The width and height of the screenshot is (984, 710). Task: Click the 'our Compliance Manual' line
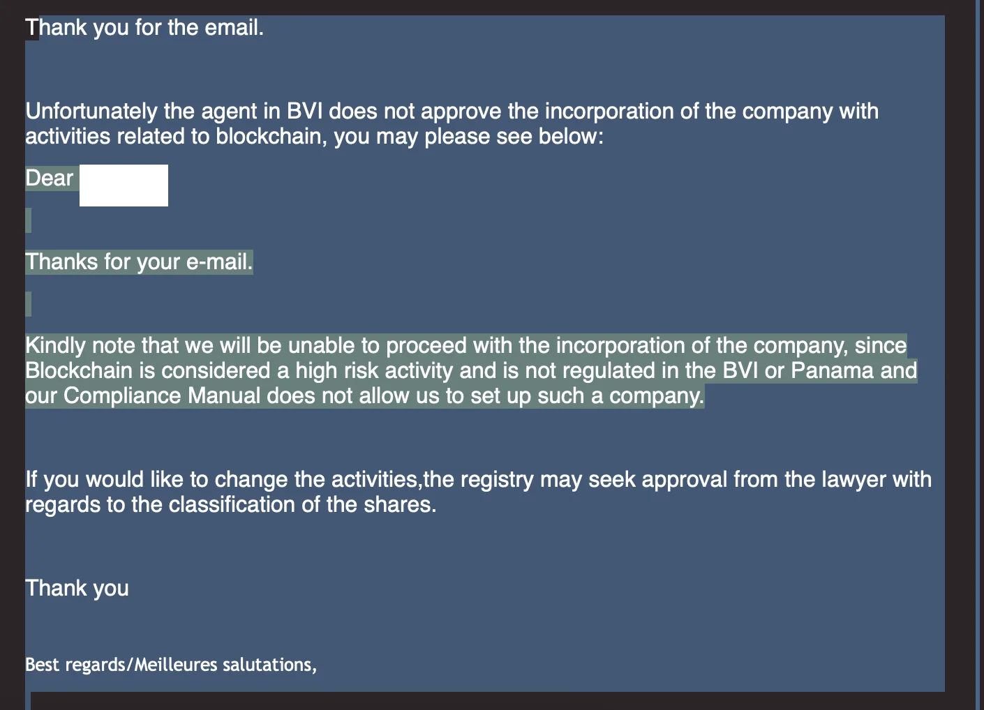[365, 396]
